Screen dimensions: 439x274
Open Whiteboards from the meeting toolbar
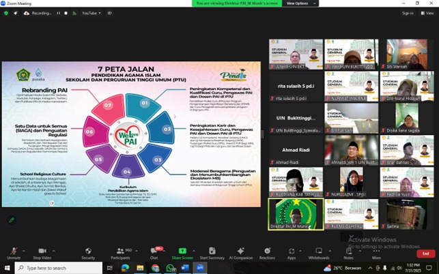point(319,252)
